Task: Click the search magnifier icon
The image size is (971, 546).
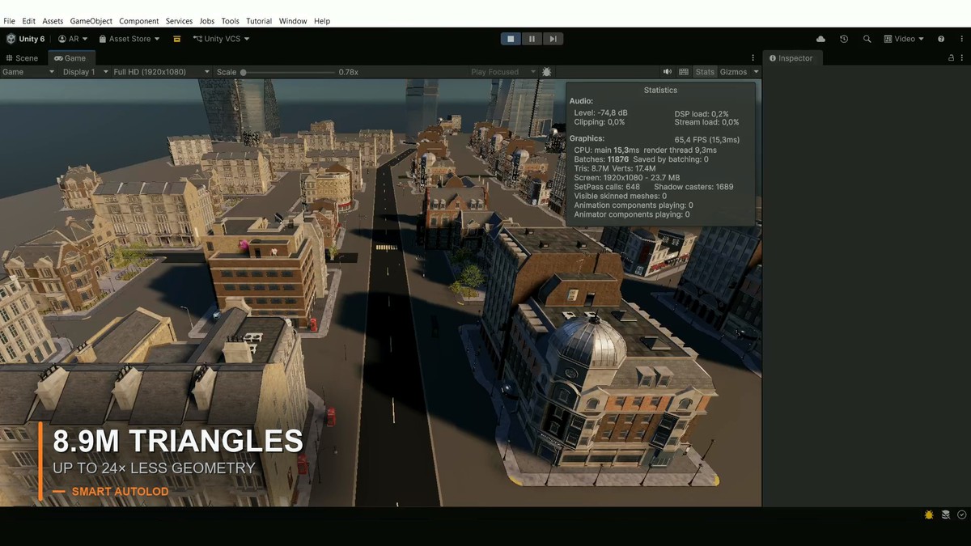Action: (x=867, y=39)
